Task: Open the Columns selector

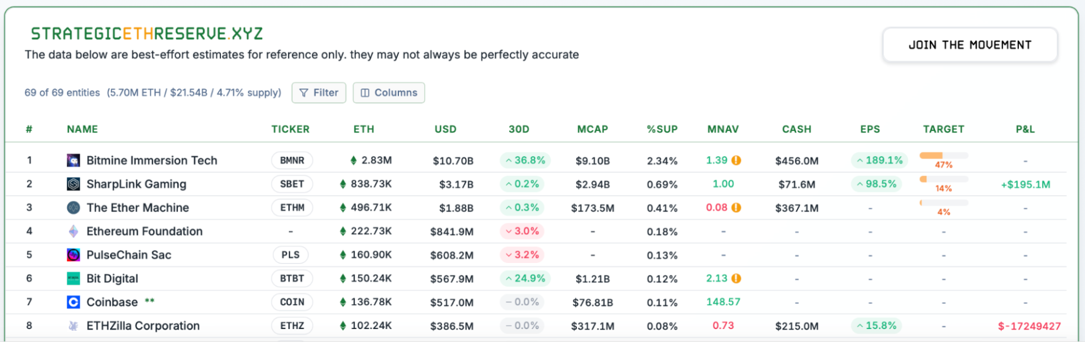Action: (x=389, y=93)
